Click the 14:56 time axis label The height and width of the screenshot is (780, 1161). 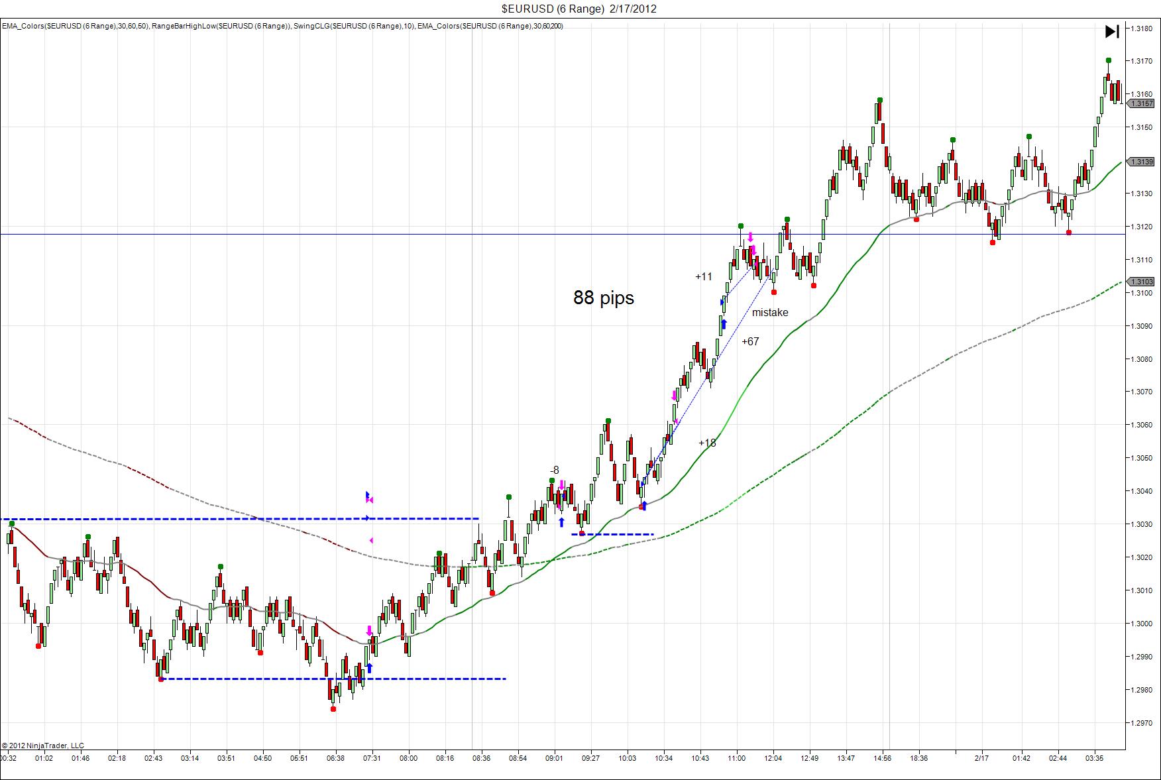[883, 758]
